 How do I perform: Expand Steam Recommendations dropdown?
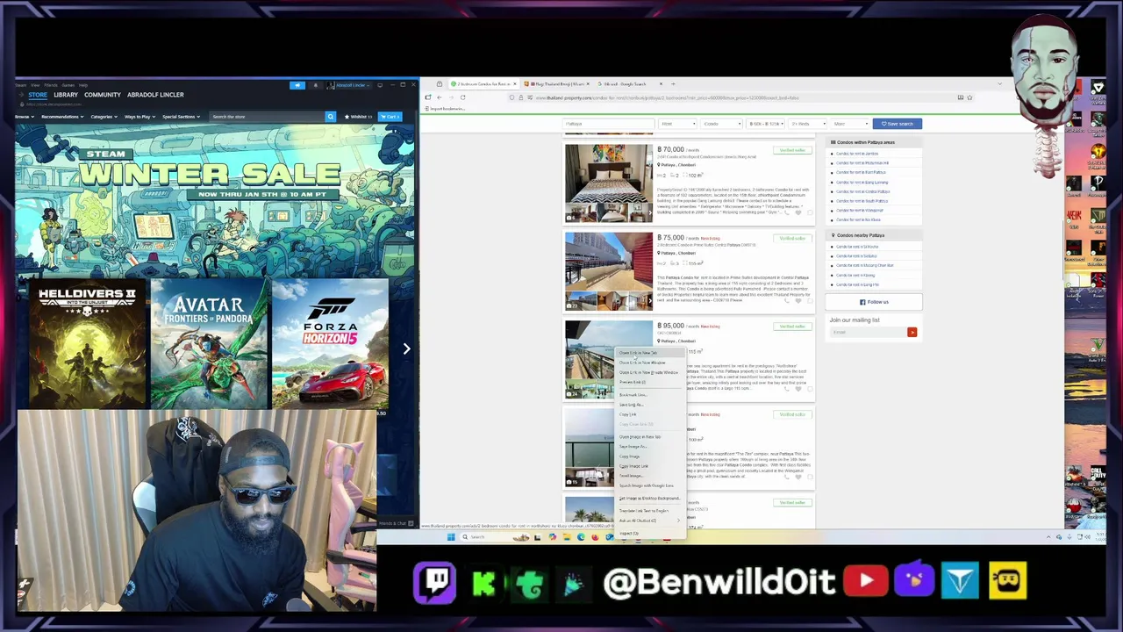(x=61, y=117)
